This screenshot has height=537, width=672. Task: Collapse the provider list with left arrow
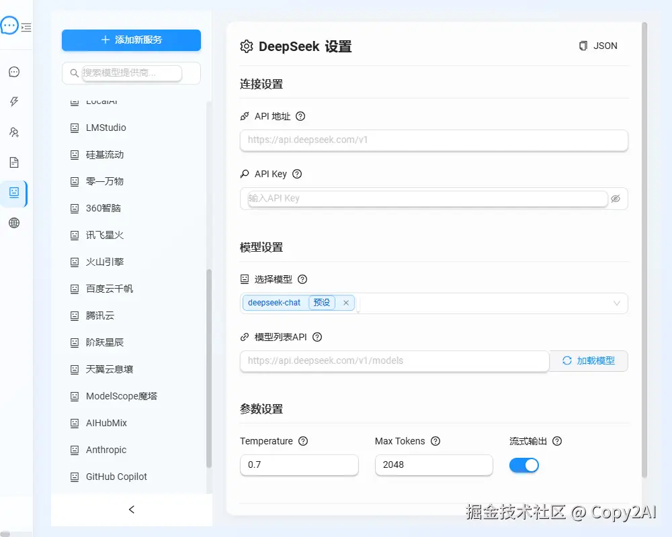(x=132, y=509)
